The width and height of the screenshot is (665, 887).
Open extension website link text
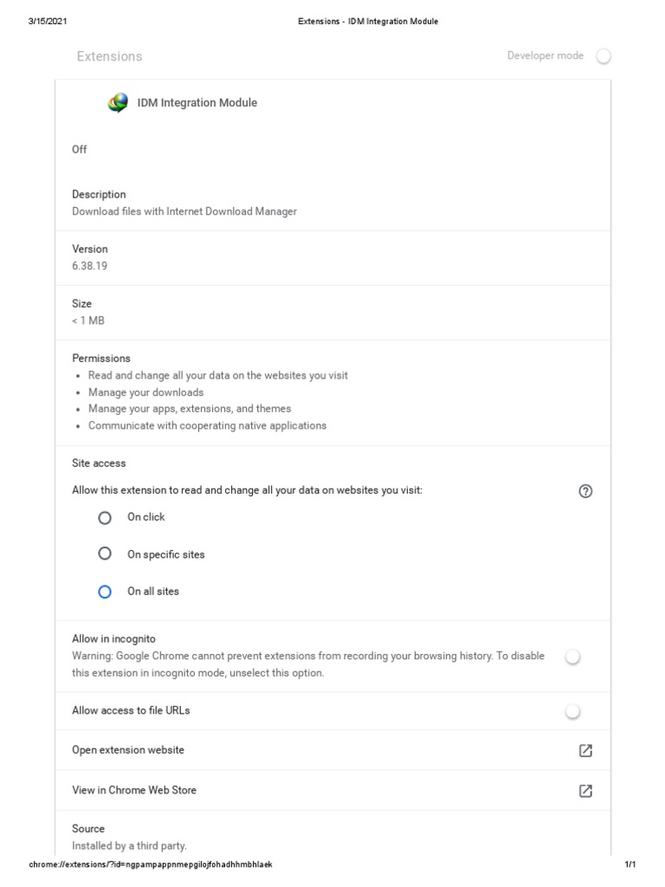[128, 750]
